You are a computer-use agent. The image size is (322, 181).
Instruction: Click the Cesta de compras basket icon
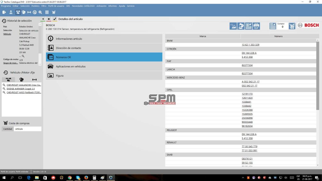(6, 123)
